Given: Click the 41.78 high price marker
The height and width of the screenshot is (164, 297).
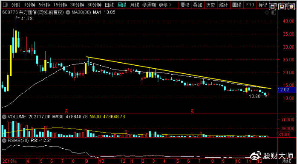Looking at the screenshot, I should (27, 19).
